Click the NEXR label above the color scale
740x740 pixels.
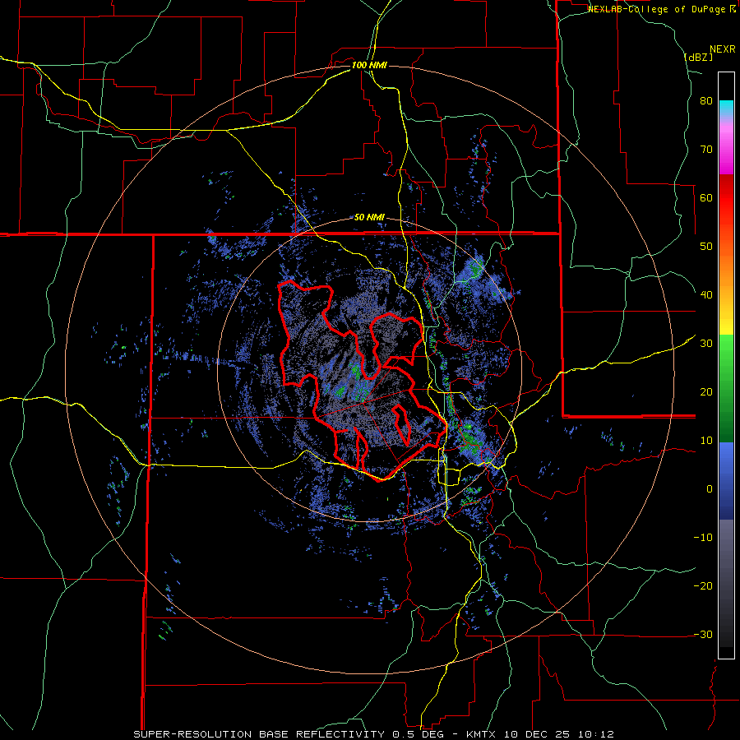722,49
